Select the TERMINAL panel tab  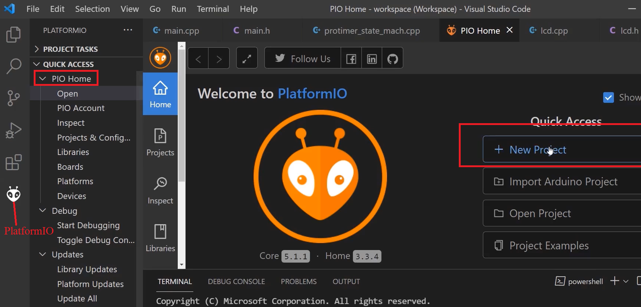tap(175, 281)
